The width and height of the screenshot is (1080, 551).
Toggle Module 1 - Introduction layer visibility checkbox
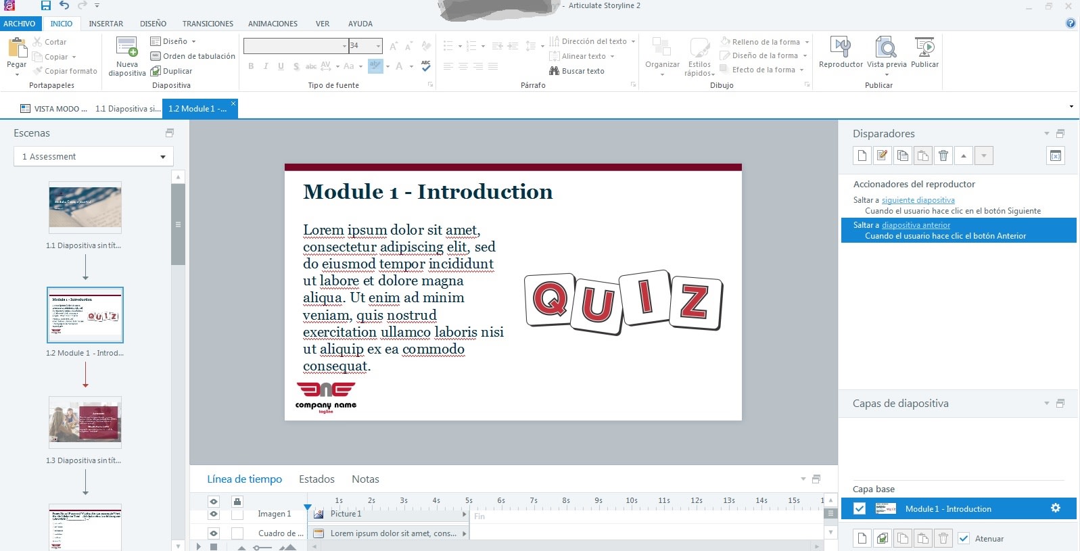[x=860, y=508]
